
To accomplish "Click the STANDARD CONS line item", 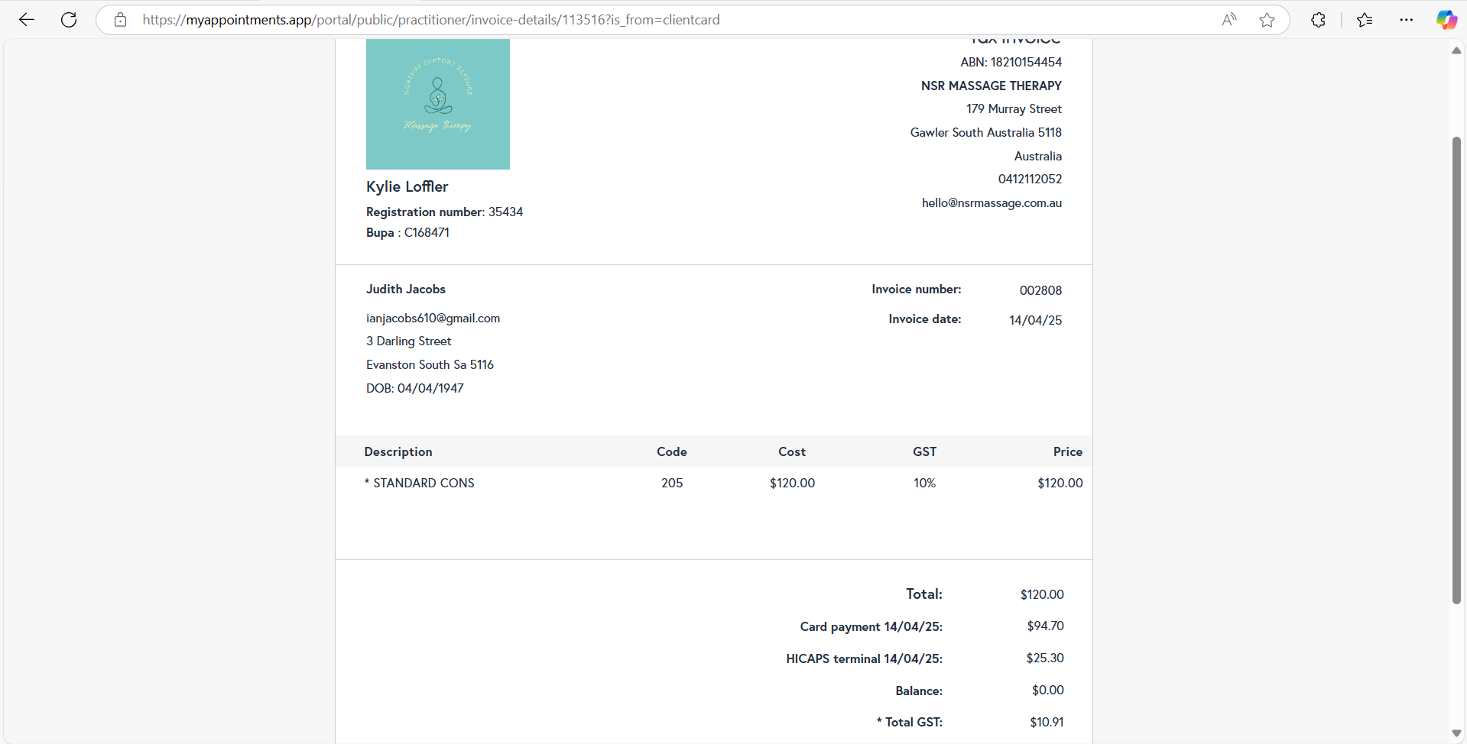I will coord(424,483).
